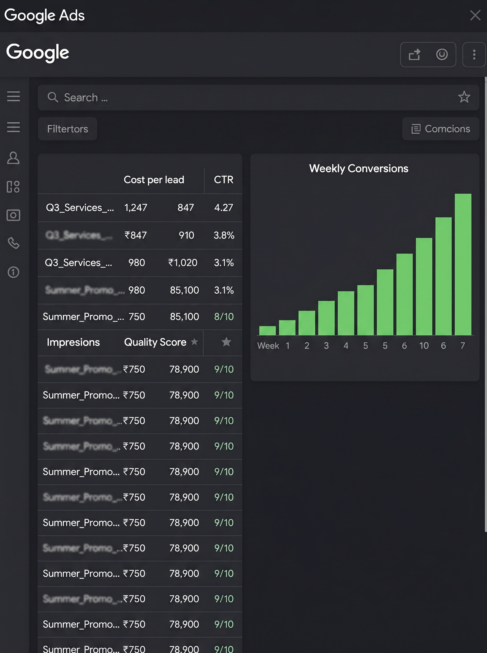Select the Summer_Promo row with 750 and 8/10
Viewport: 487px width, 653px height.
140,317
